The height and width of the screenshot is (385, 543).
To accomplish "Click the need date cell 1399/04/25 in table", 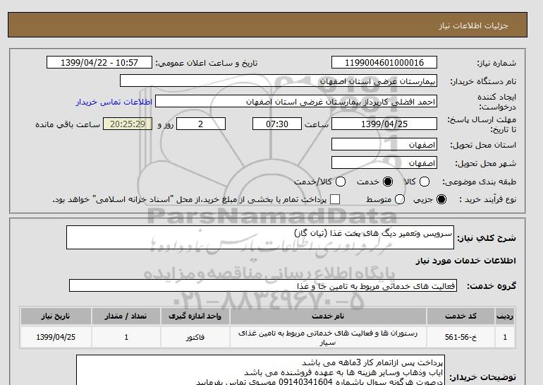I will [56, 337].
